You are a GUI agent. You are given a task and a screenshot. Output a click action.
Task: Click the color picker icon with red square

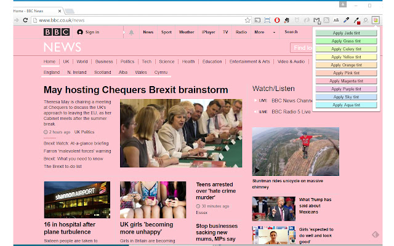(x=356, y=20)
